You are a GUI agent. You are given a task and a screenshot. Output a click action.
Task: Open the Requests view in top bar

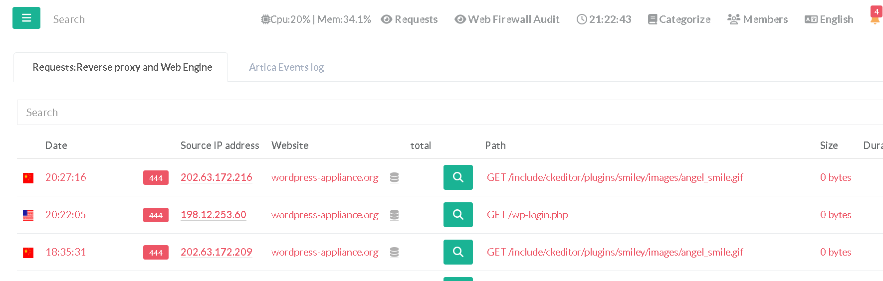pyautogui.click(x=409, y=19)
